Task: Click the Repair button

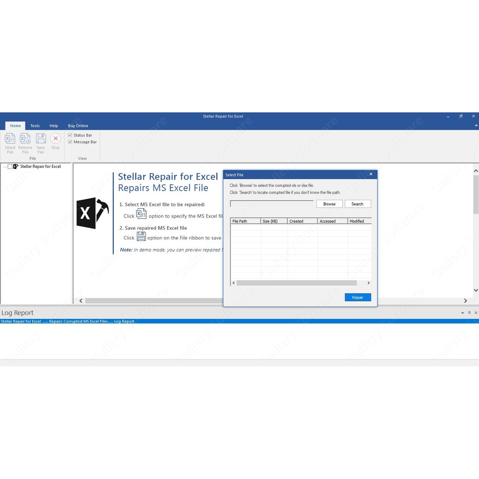Action: (358, 297)
